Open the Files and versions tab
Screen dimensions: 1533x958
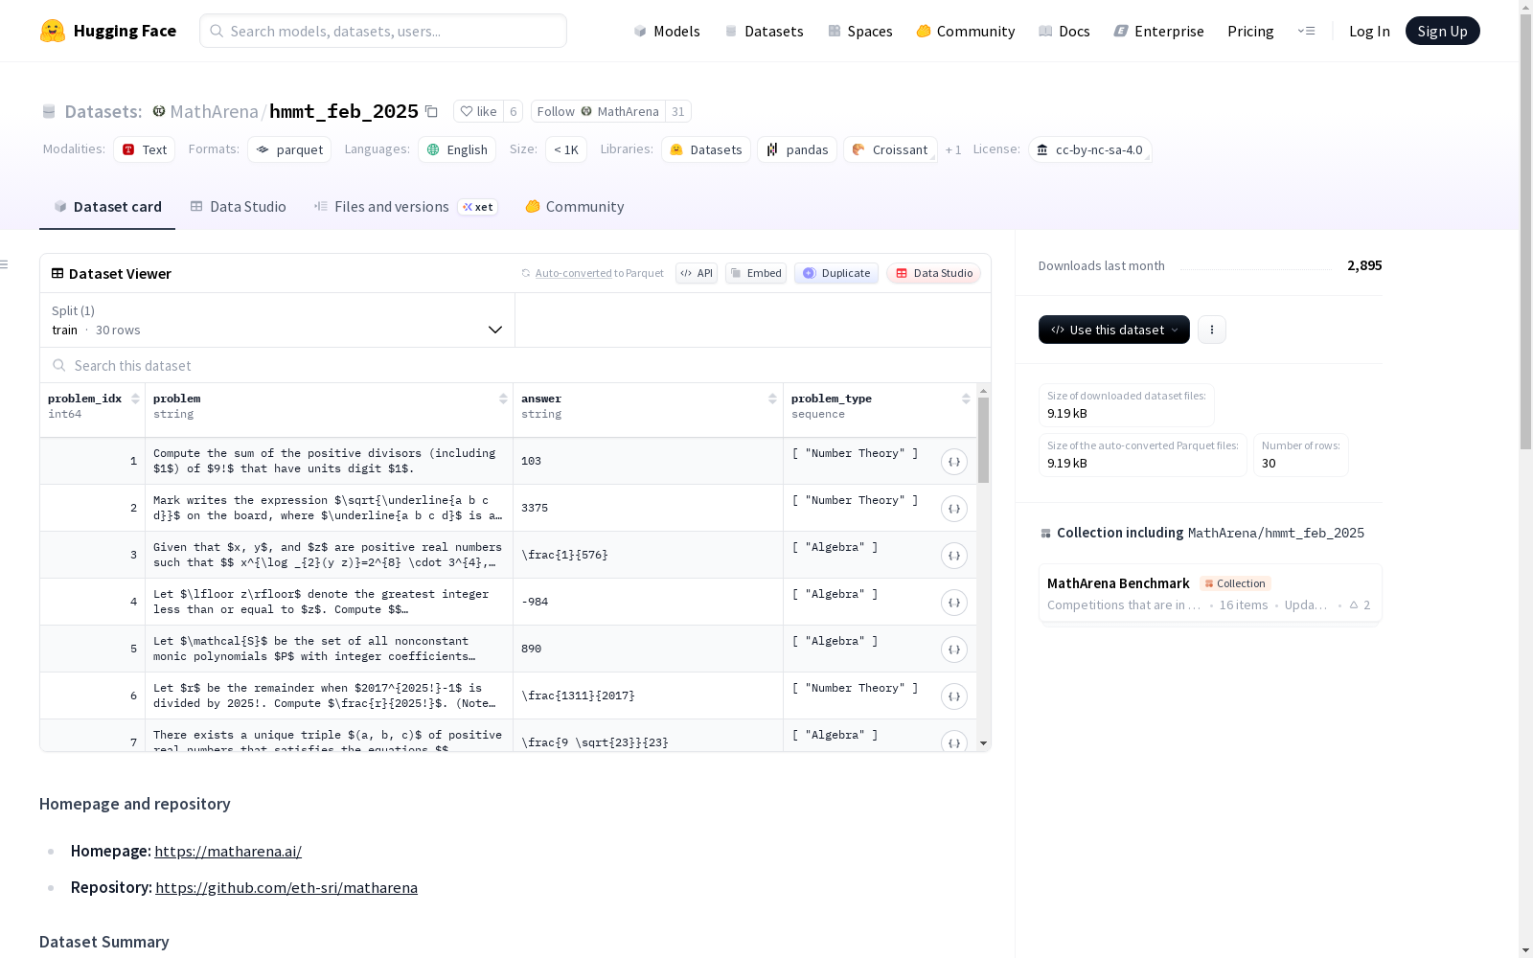point(406,207)
